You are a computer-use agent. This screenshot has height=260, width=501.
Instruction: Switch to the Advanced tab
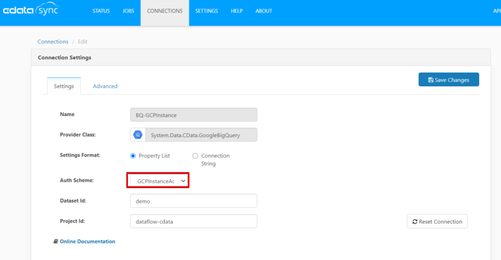(105, 86)
